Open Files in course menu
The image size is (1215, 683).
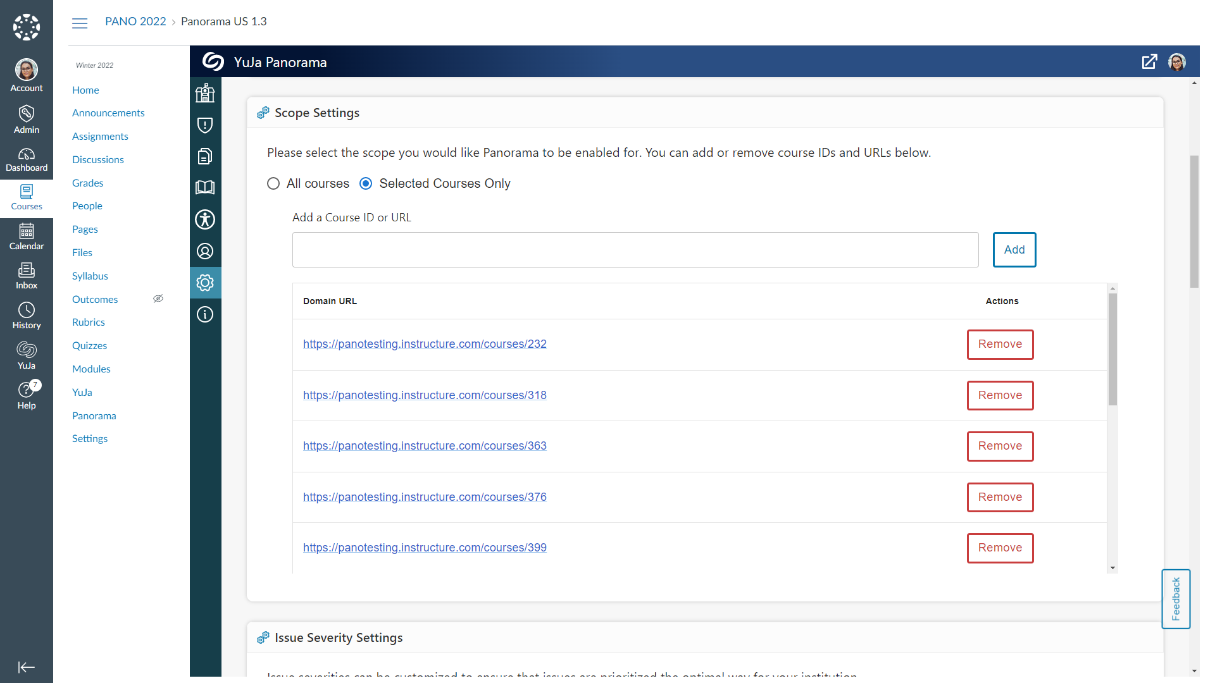pos(82,252)
